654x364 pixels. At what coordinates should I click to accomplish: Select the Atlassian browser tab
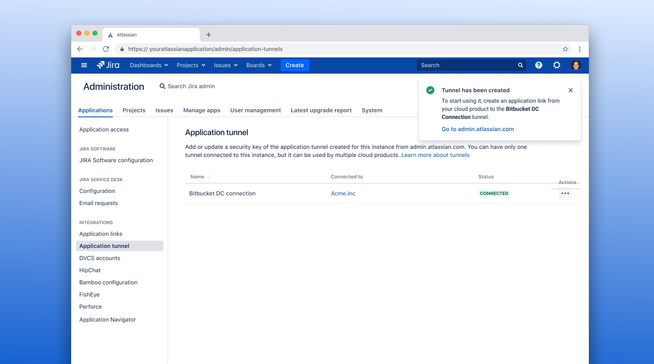point(151,35)
